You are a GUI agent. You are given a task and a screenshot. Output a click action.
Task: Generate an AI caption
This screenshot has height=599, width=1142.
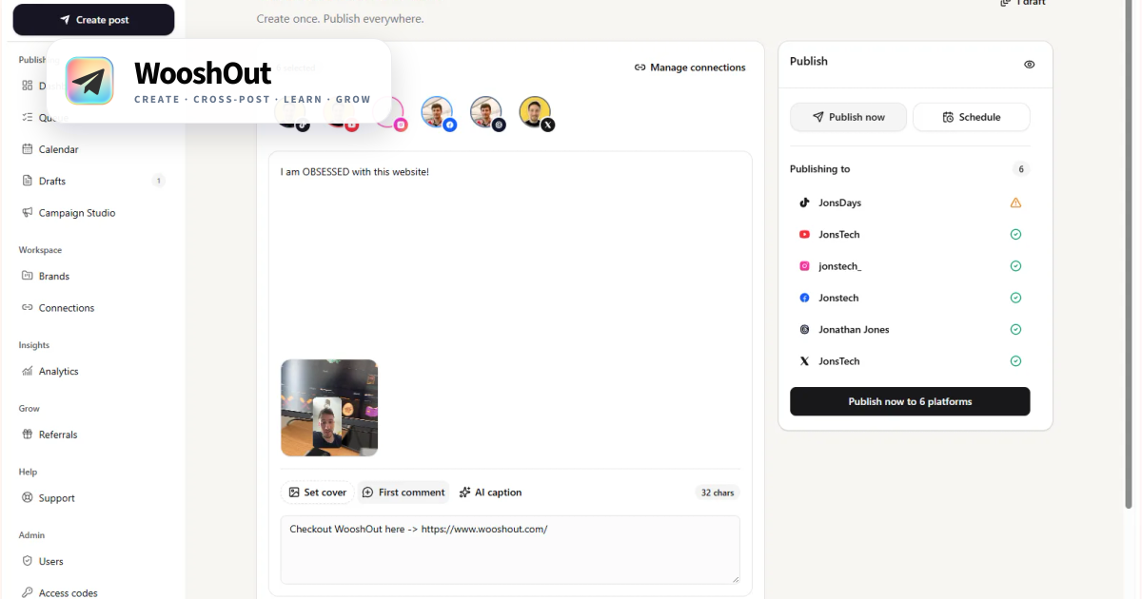[490, 493]
